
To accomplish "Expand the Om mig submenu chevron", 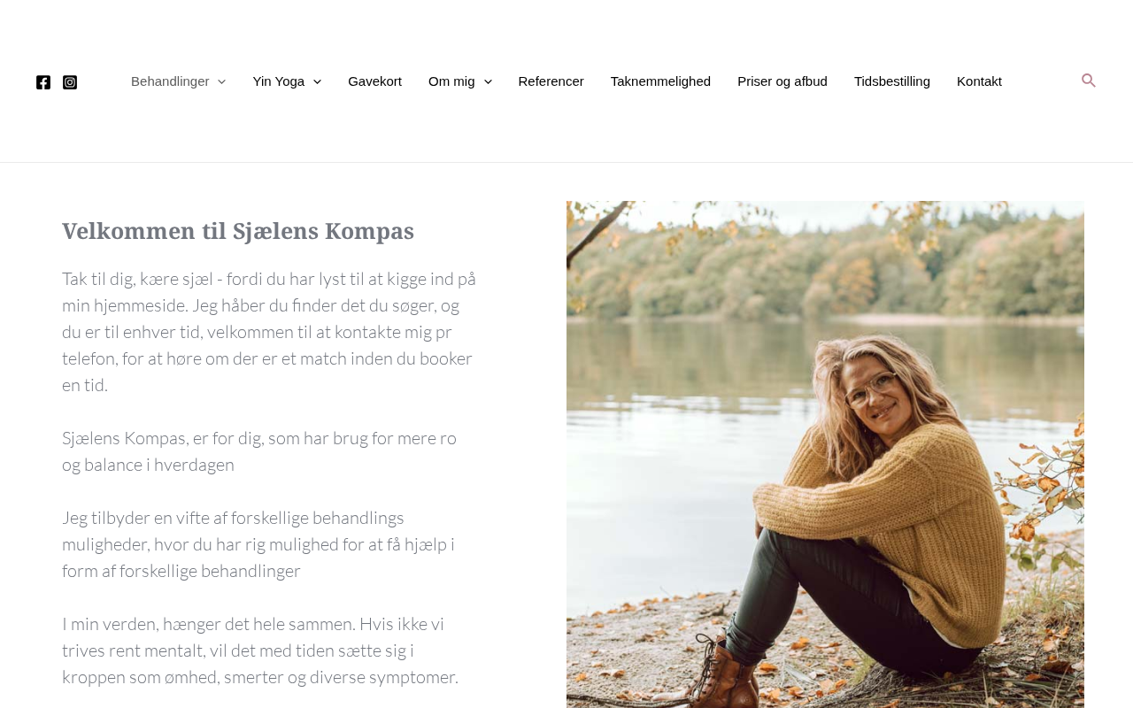I will coord(488,81).
